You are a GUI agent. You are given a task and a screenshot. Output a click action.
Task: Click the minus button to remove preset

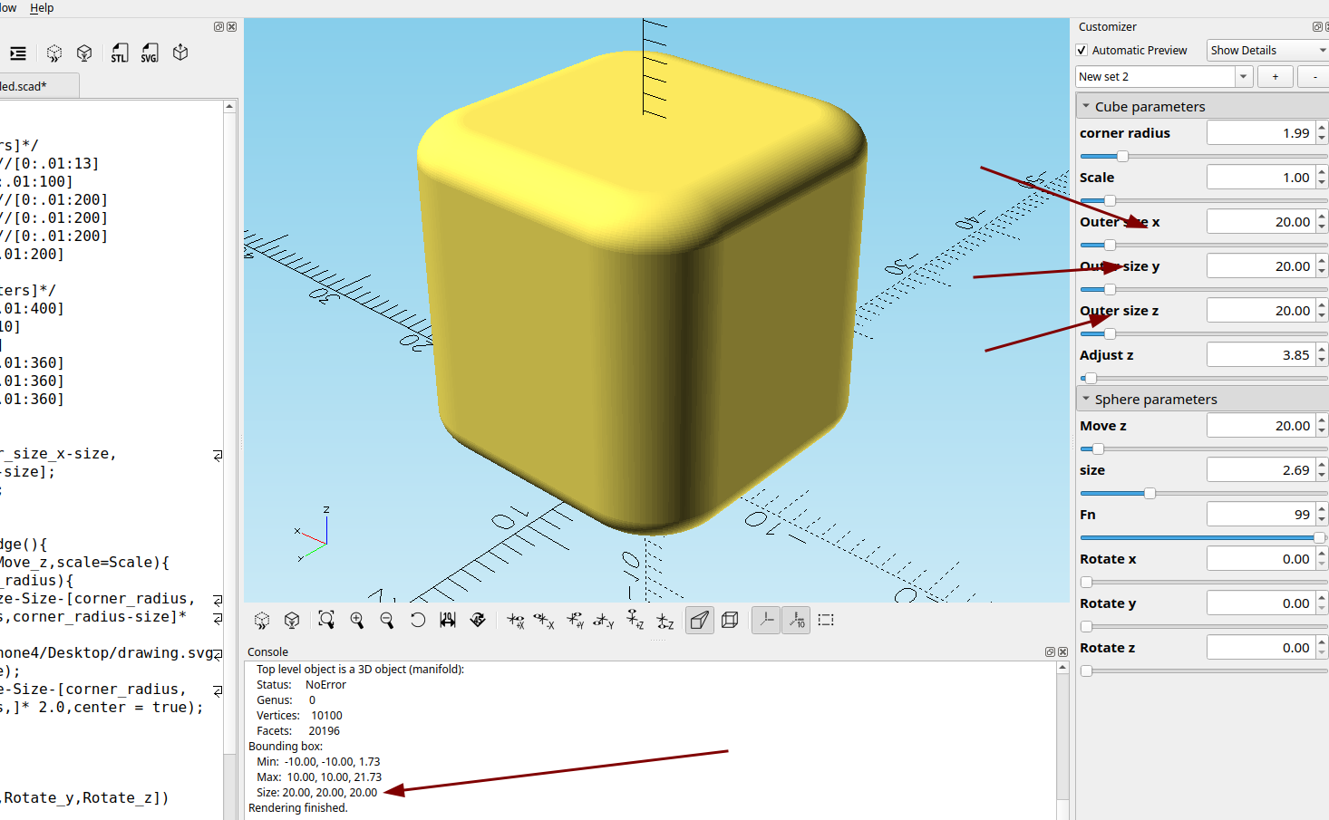pyautogui.click(x=1314, y=77)
